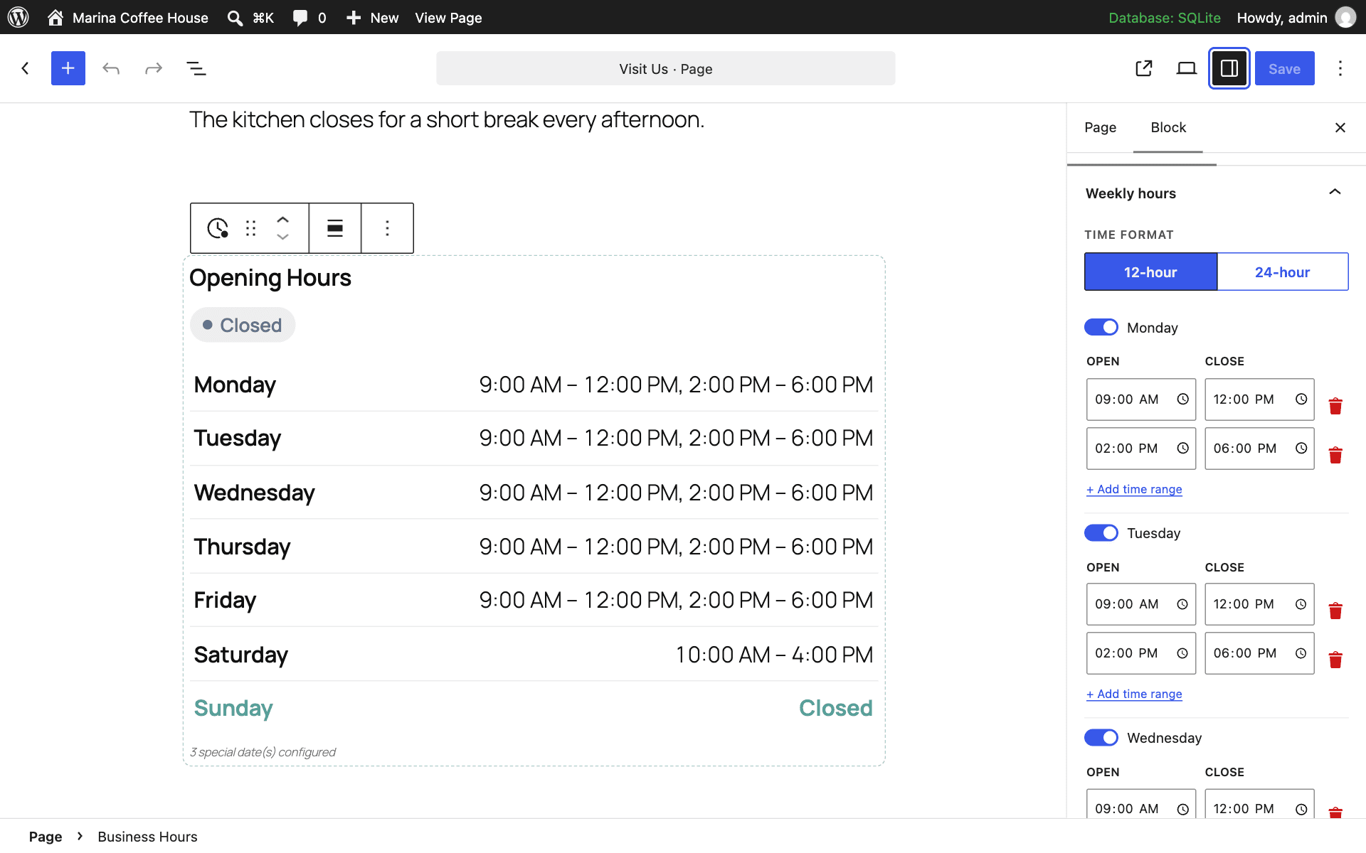
Task: Click the Opening Hours heading
Action: click(270, 277)
